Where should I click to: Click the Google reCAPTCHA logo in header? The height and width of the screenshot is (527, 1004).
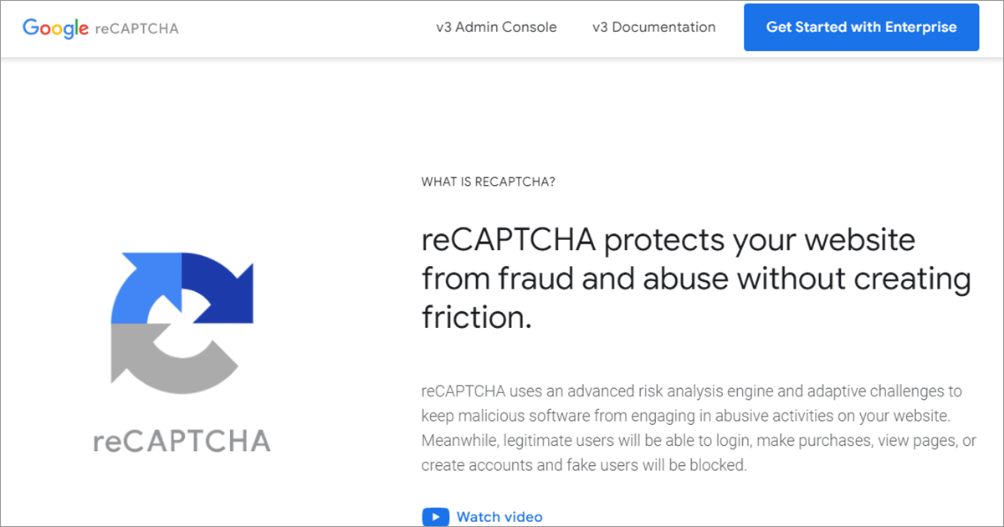(100, 28)
